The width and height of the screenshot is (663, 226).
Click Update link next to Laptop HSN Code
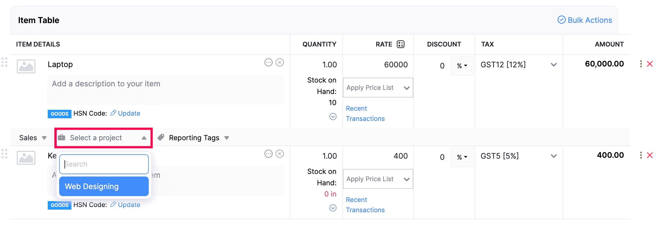pyautogui.click(x=129, y=113)
